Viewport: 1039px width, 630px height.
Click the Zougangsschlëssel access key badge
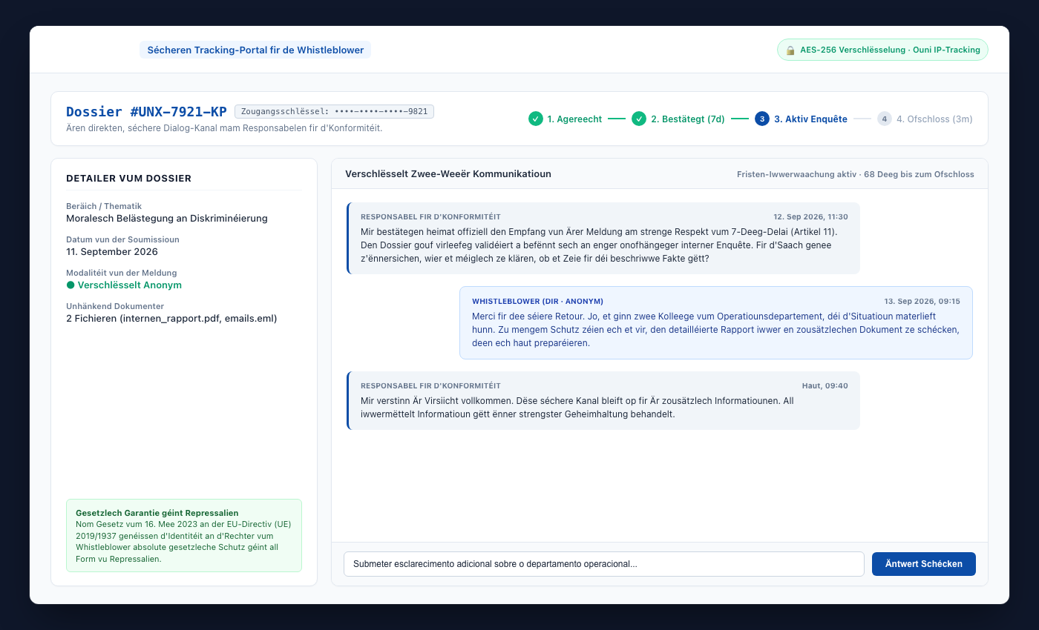335,111
